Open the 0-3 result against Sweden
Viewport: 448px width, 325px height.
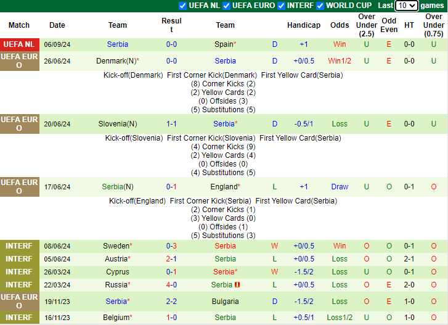click(x=171, y=246)
